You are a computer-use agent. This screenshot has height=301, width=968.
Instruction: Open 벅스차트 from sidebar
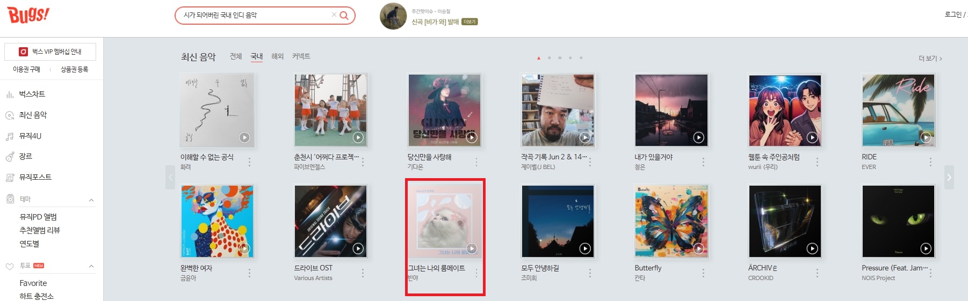click(x=32, y=94)
